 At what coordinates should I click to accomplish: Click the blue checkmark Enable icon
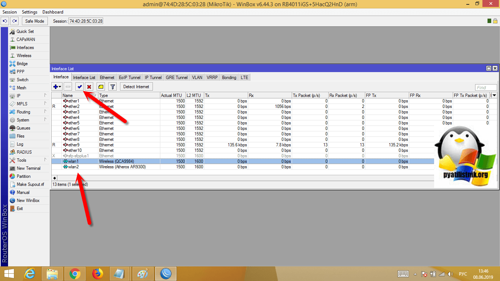tap(79, 87)
